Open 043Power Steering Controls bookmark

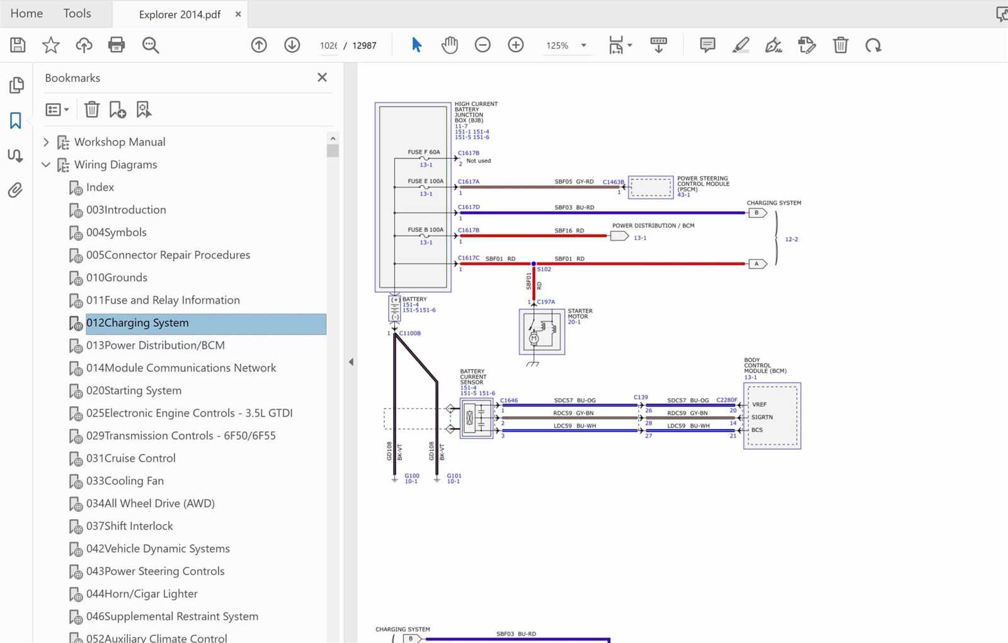click(156, 571)
